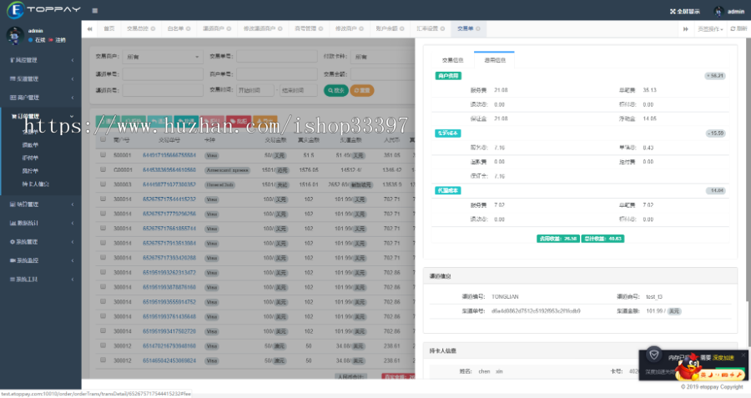Click the 刷新 refresh icon button

point(738,28)
